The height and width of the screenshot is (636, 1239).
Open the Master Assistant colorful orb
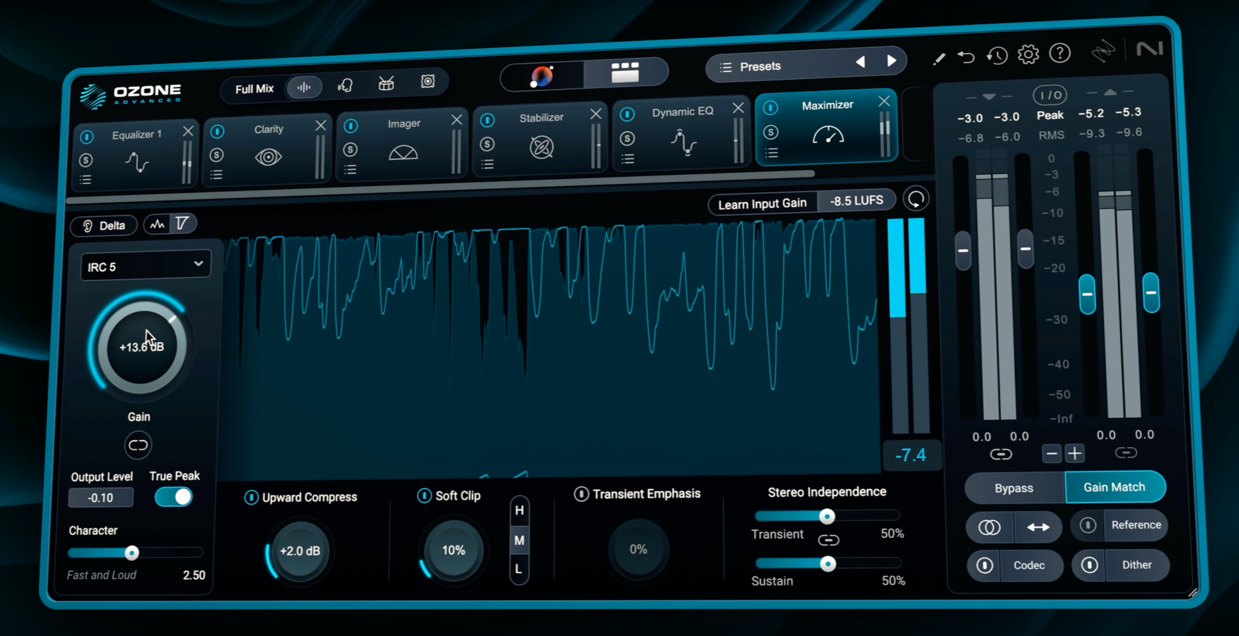(542, 76)
